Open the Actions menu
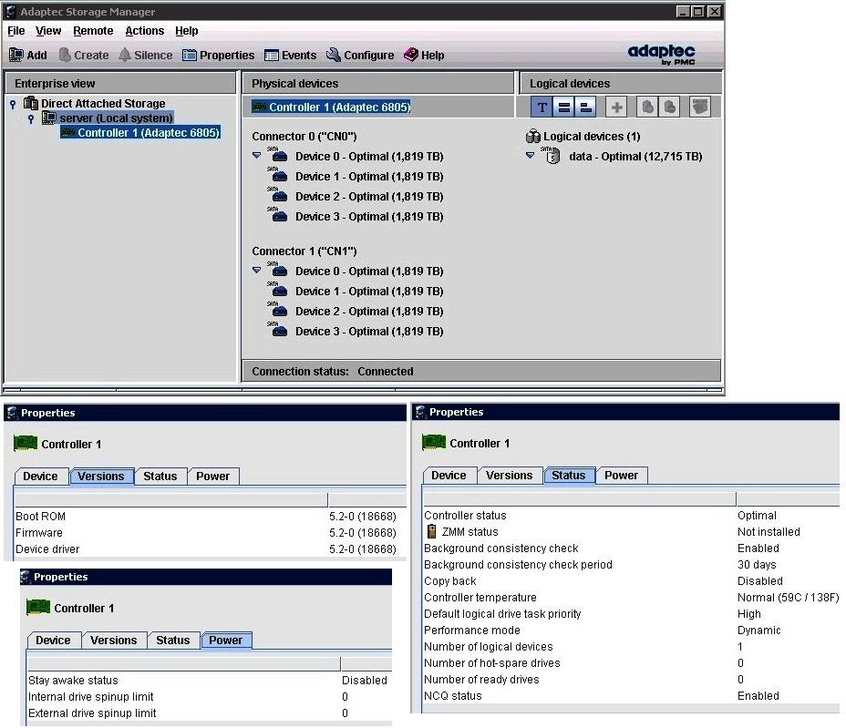This screenshot has width=846, height=728. click(145, 31)
